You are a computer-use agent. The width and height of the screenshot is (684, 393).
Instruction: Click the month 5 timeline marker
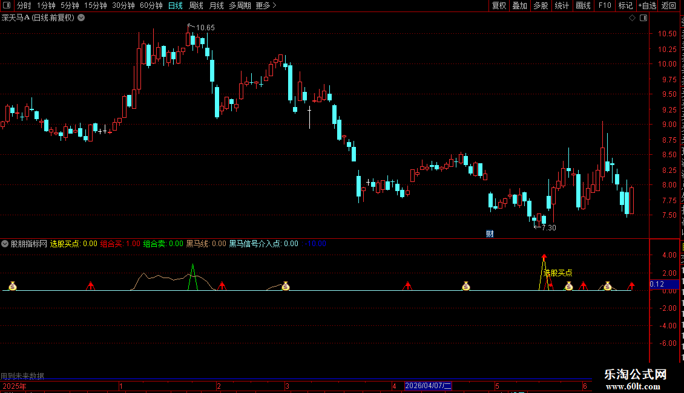pyautogui.click(x=497, y=386)
